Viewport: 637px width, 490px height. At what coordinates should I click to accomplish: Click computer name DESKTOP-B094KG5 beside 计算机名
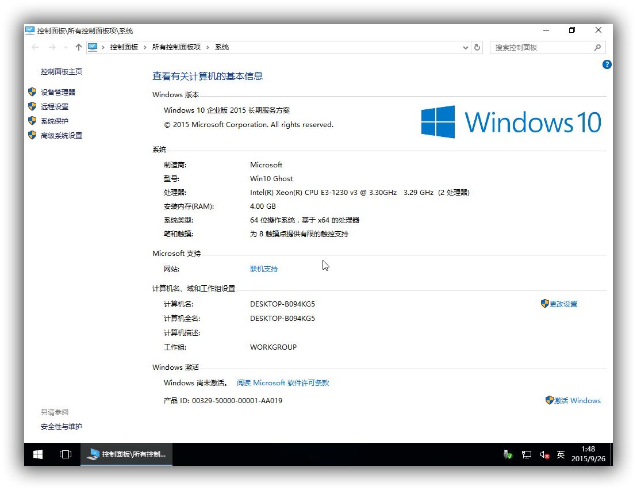pos(282,304)
